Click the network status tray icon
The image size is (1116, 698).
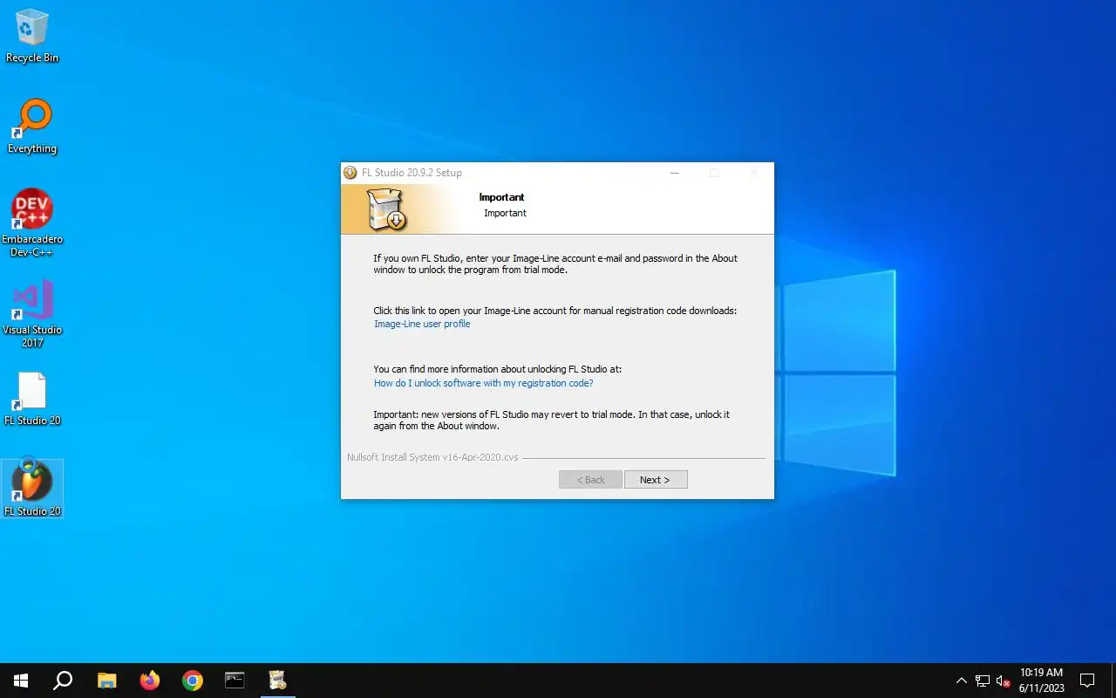coord(983,681)
